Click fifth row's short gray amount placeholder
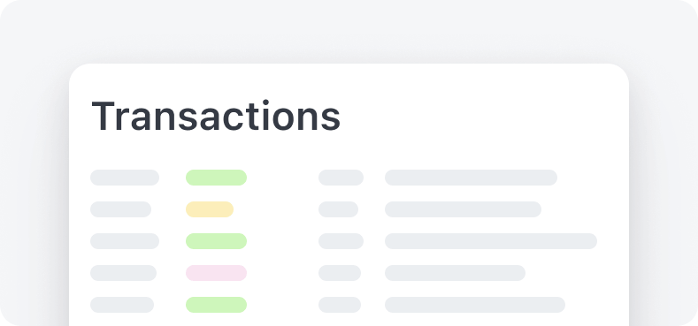The width and height of the screenshot is (698, 326). [340, 305]
